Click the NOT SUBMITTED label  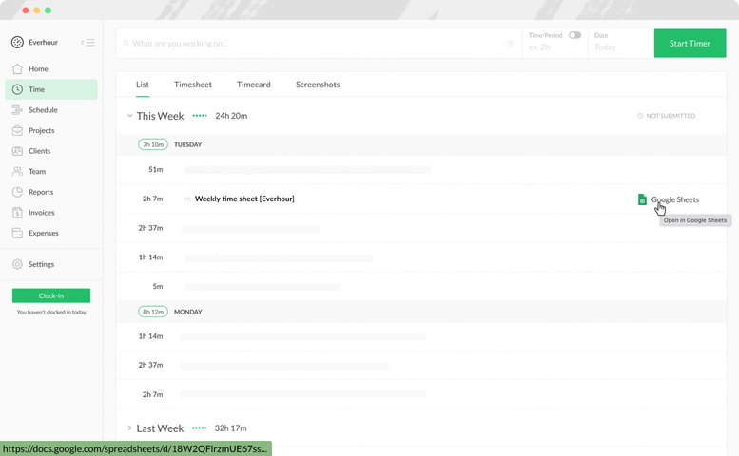tap(671, 116)
